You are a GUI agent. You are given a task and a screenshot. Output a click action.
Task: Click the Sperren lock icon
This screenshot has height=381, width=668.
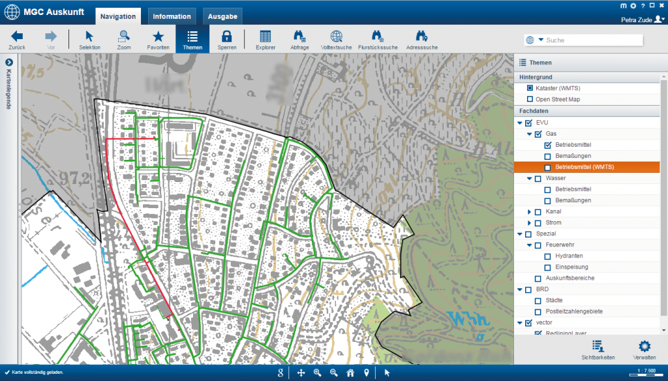227,39
